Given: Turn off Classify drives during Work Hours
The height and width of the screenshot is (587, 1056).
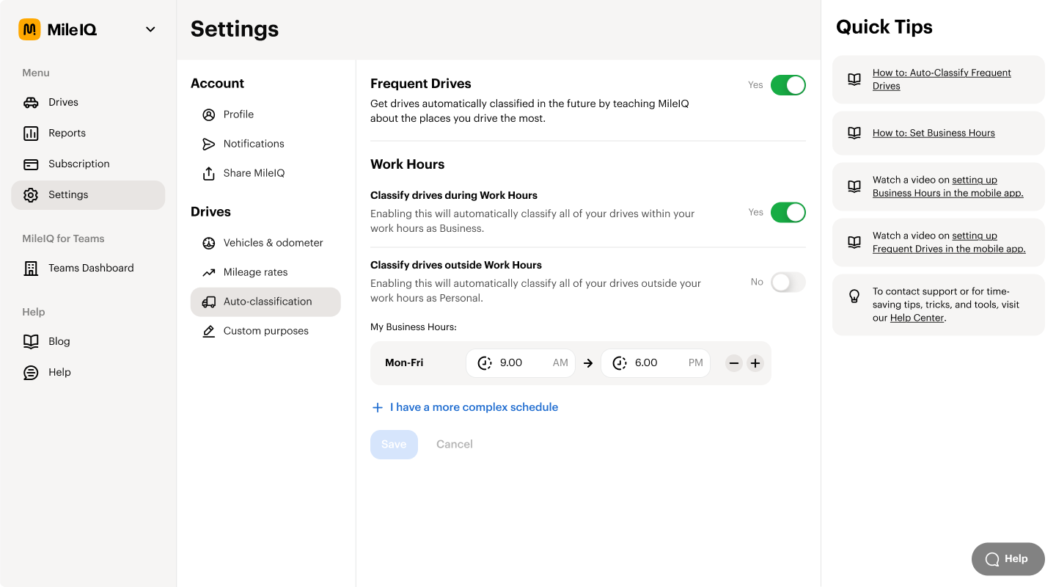Looking at the screenshot, I should (x=788, y=212).
